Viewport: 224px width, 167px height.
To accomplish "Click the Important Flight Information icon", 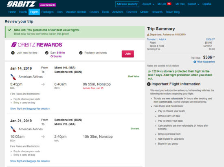I will pyautogui.click(x=149, y=84).
